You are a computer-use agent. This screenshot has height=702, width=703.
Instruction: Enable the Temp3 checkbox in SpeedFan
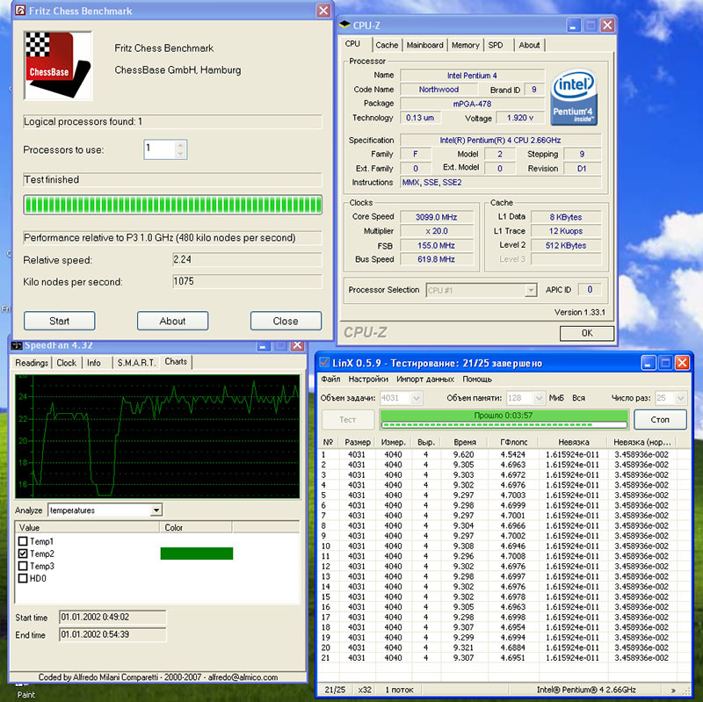23,566
